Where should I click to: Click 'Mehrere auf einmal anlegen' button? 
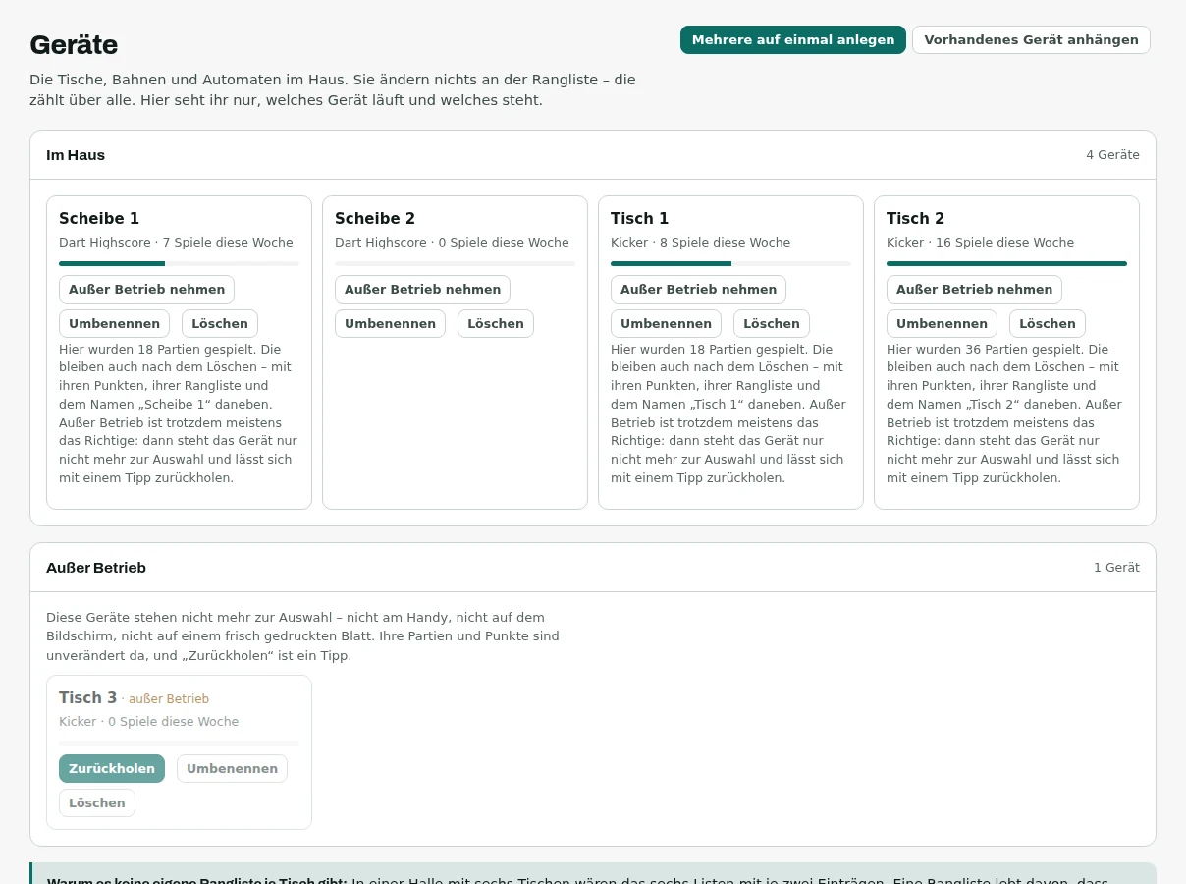pos(793,39)
